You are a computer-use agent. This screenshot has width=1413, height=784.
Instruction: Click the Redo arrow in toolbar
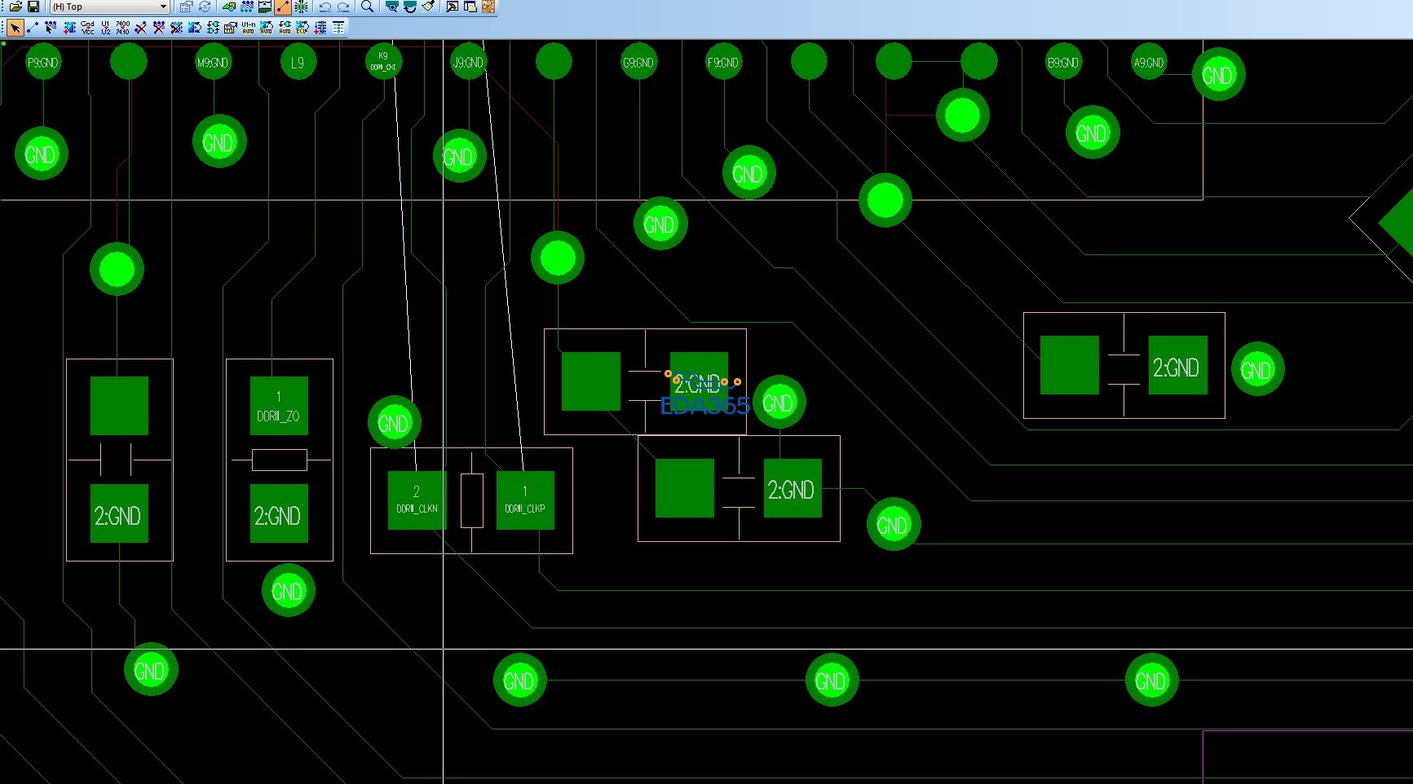(343, 7)
